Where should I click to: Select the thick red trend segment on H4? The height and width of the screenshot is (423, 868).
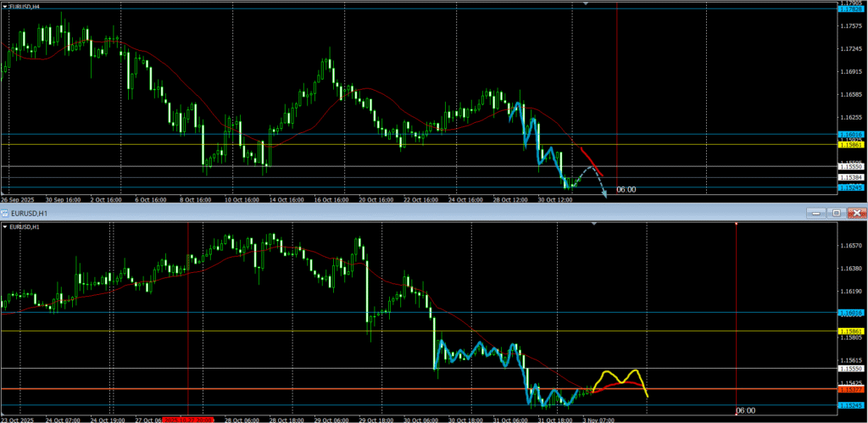click(591, 161)
